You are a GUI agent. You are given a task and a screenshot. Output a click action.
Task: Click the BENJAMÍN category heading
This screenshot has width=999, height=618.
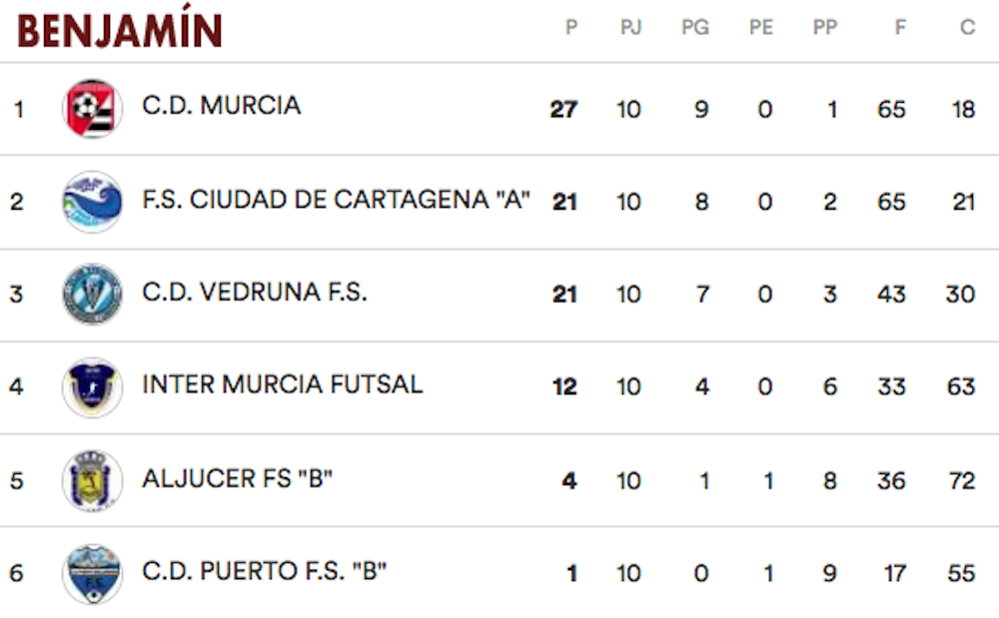click(x=119, y=27)
